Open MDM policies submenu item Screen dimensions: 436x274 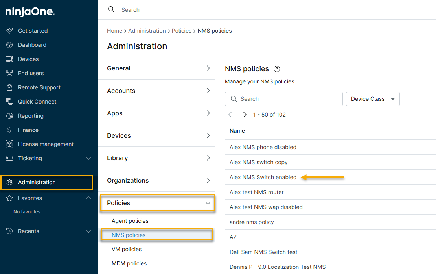pos(129,263)
